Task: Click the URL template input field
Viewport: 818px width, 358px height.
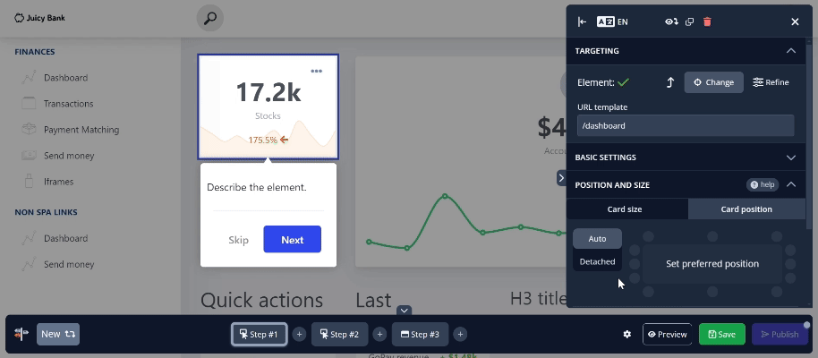Action: coord(685,126)
